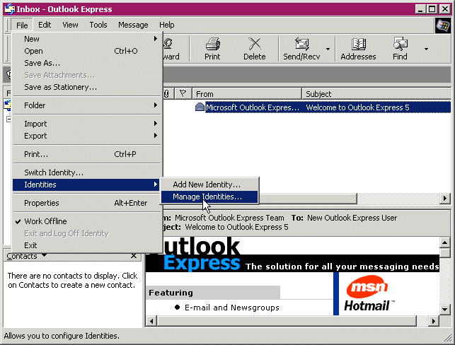Click the envelope icon of welcome message
Screen dimensions: 455x345
(x=200, y=107)
